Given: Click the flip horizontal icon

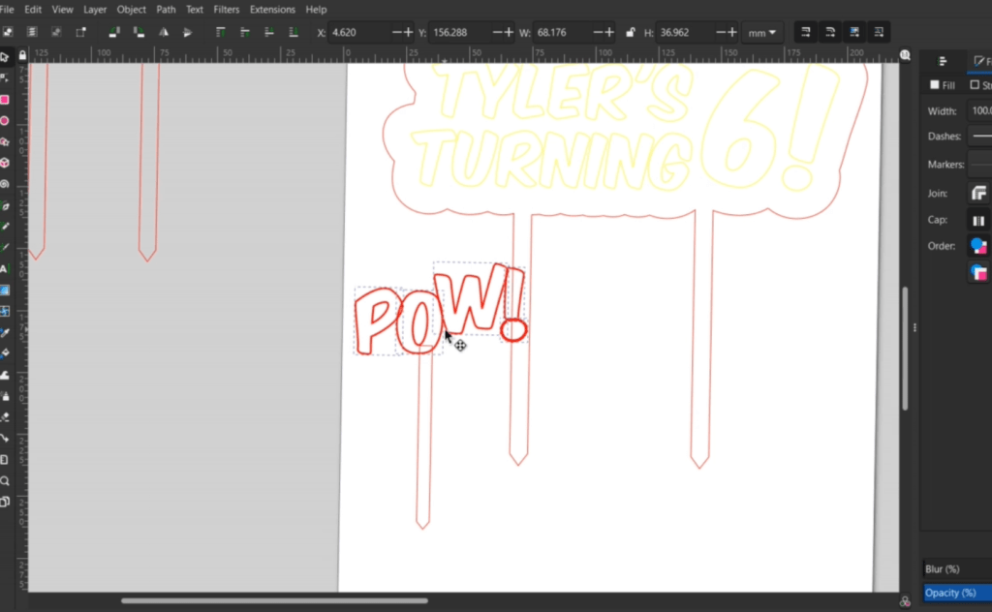Looking at the screenshot, I should (164, 32).
